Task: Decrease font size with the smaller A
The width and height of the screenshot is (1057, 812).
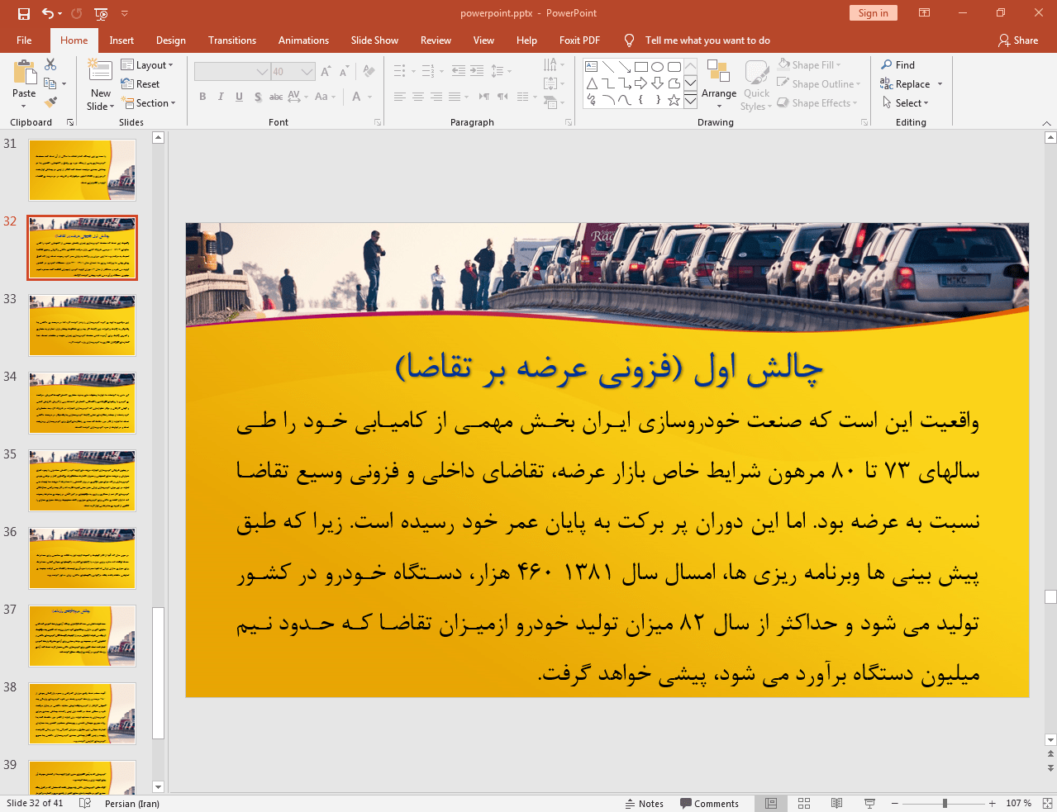Action: (345, 72)
